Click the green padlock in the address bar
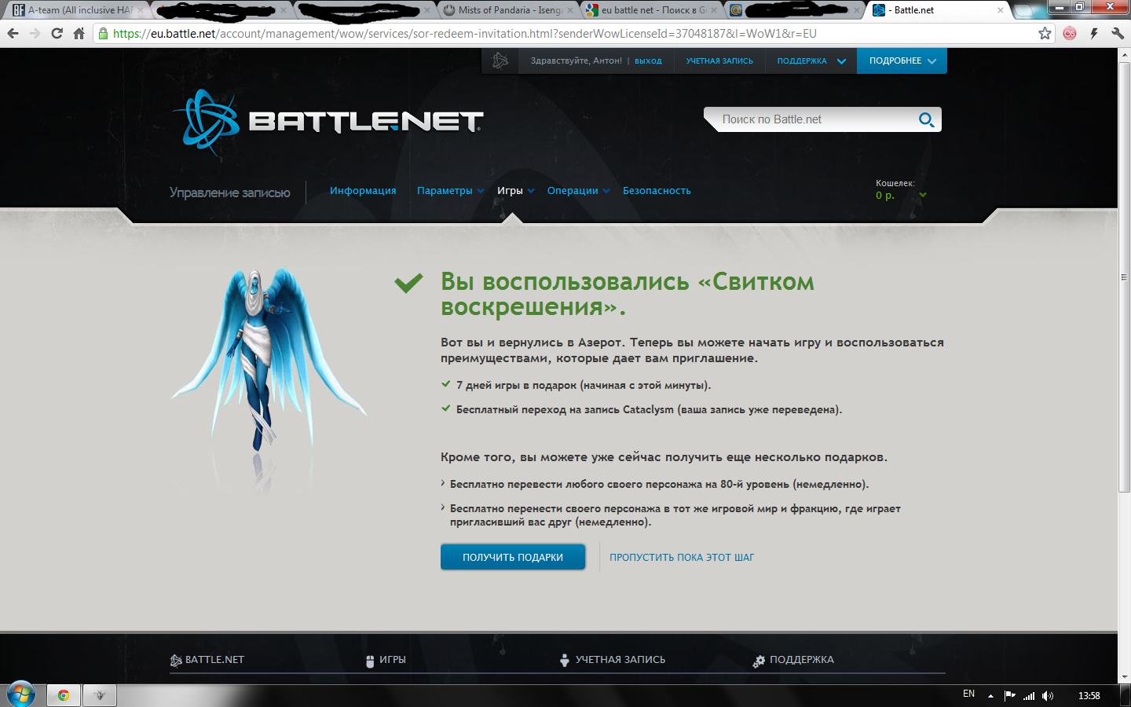This screenshot has width=1131, height=707. coord(103,34)
